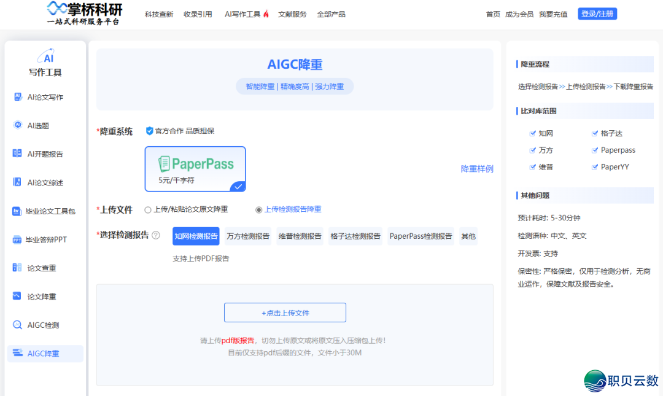Toggle the PaperYY checkbox
The height and width of the screenshot is (396, 663).
594,167
